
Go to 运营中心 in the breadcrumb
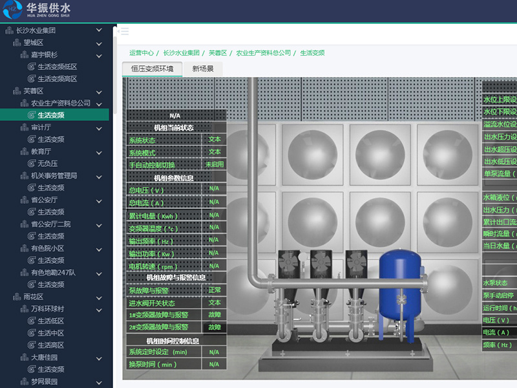click(142, 53)
